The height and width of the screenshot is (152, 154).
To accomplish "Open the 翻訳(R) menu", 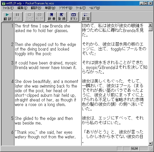I will click(36, 8).
